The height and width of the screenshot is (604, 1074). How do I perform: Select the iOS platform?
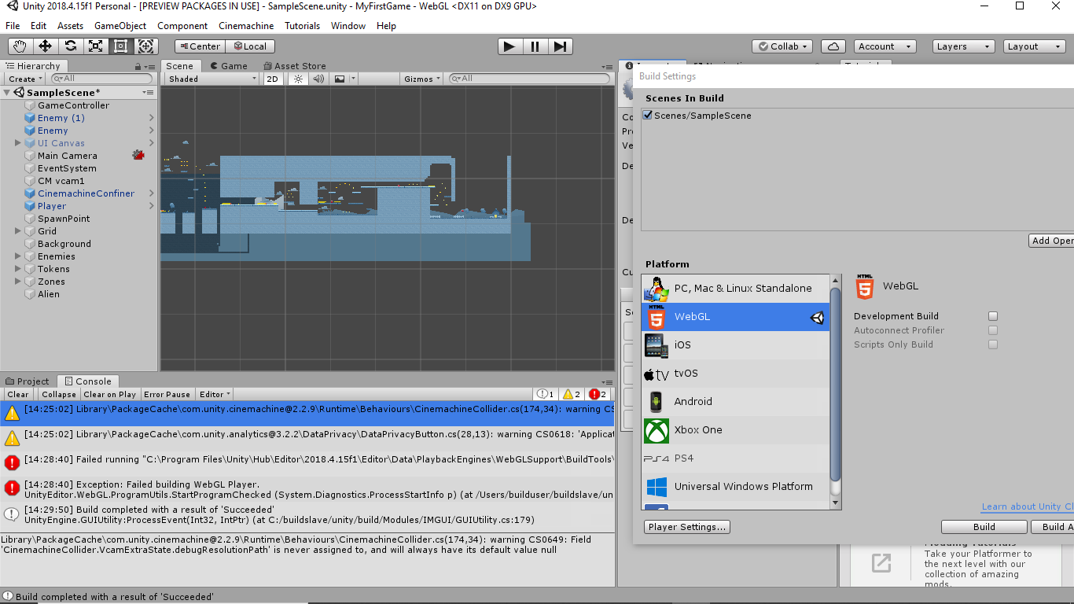tap(735, 344)
